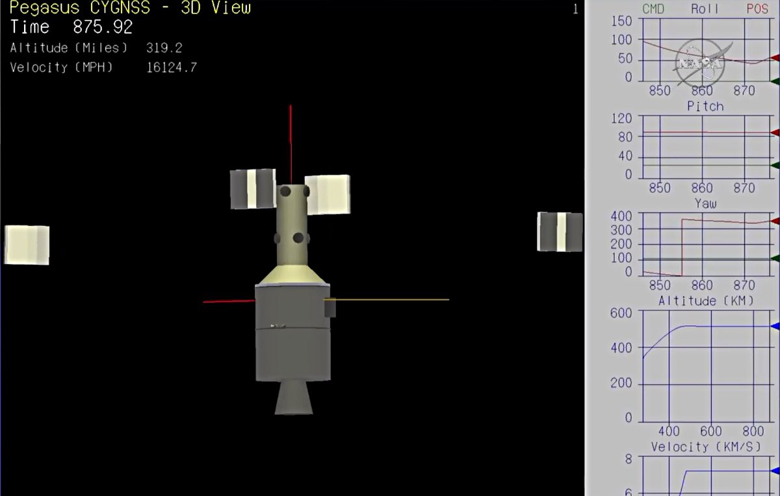780x496 pixels.
Task: Click the rocket engine nozzle
Action: pos(293,397)
